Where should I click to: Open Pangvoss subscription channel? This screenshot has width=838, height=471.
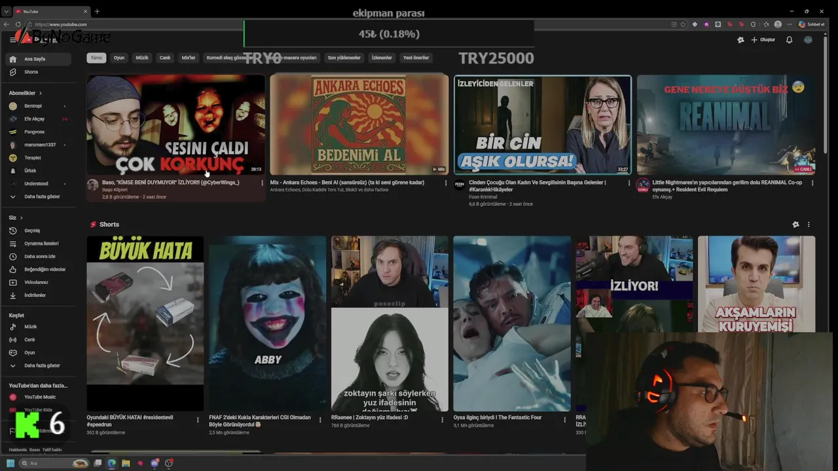coord(38,131)
